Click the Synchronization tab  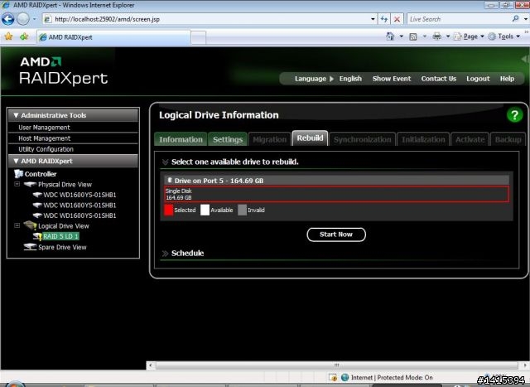[363, 139]
